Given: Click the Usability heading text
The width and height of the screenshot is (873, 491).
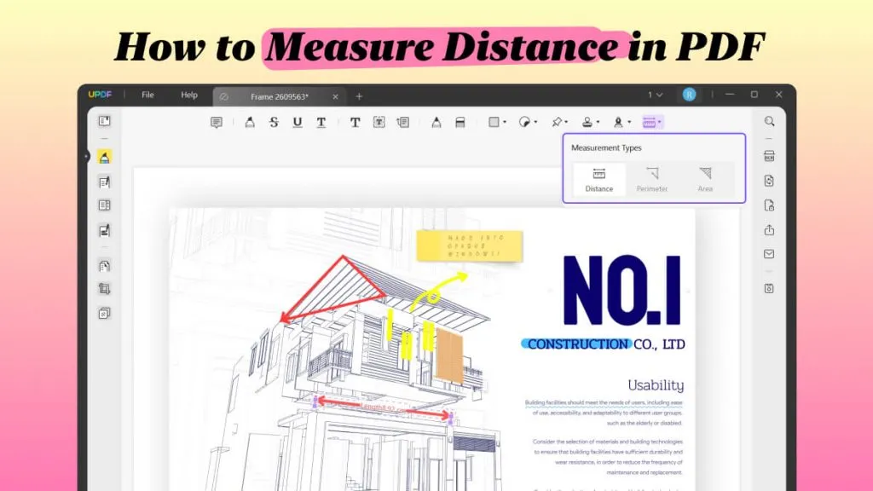Looking at the screenshot, I should coord(656,385).
